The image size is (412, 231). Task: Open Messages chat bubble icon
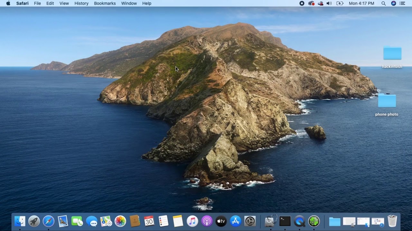coord(92,221)
